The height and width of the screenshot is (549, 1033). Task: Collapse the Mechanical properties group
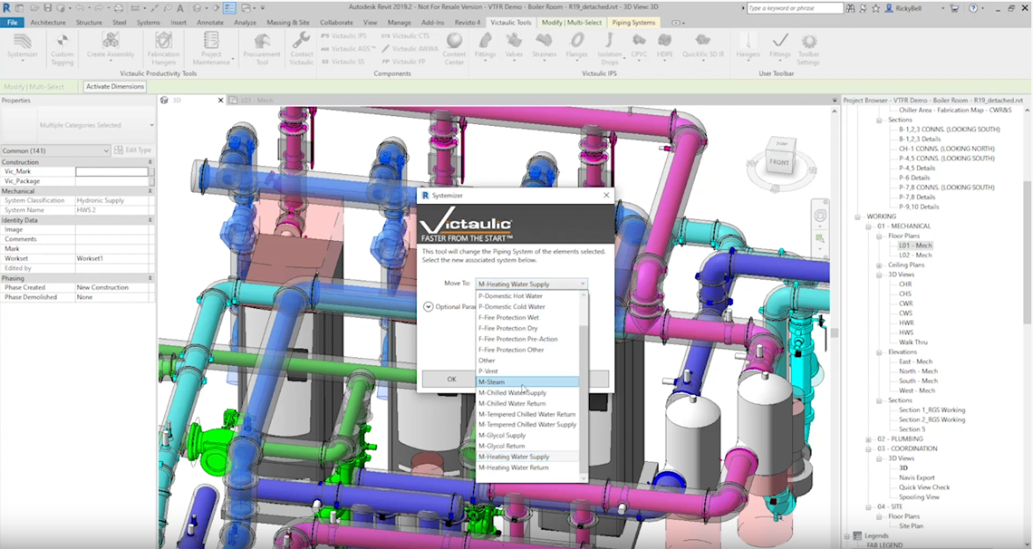pyautogui.click(x=150, y=191)
